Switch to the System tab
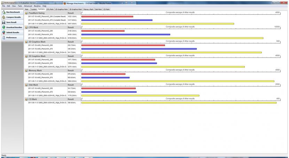Screen dimensions: 289x158 point(34,9)
